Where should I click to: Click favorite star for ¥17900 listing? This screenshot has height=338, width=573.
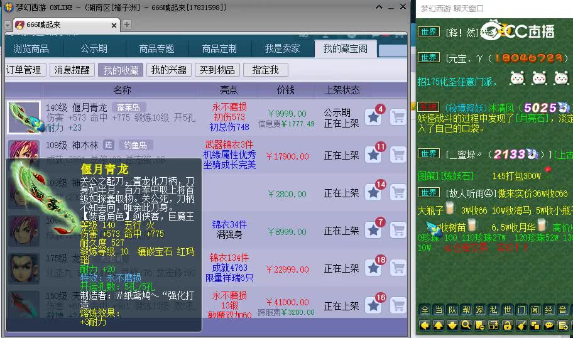(x=373, y=155)
